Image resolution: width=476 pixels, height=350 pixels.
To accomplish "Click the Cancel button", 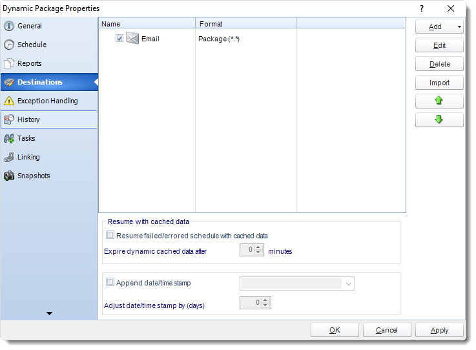I will tap(387, 330).
